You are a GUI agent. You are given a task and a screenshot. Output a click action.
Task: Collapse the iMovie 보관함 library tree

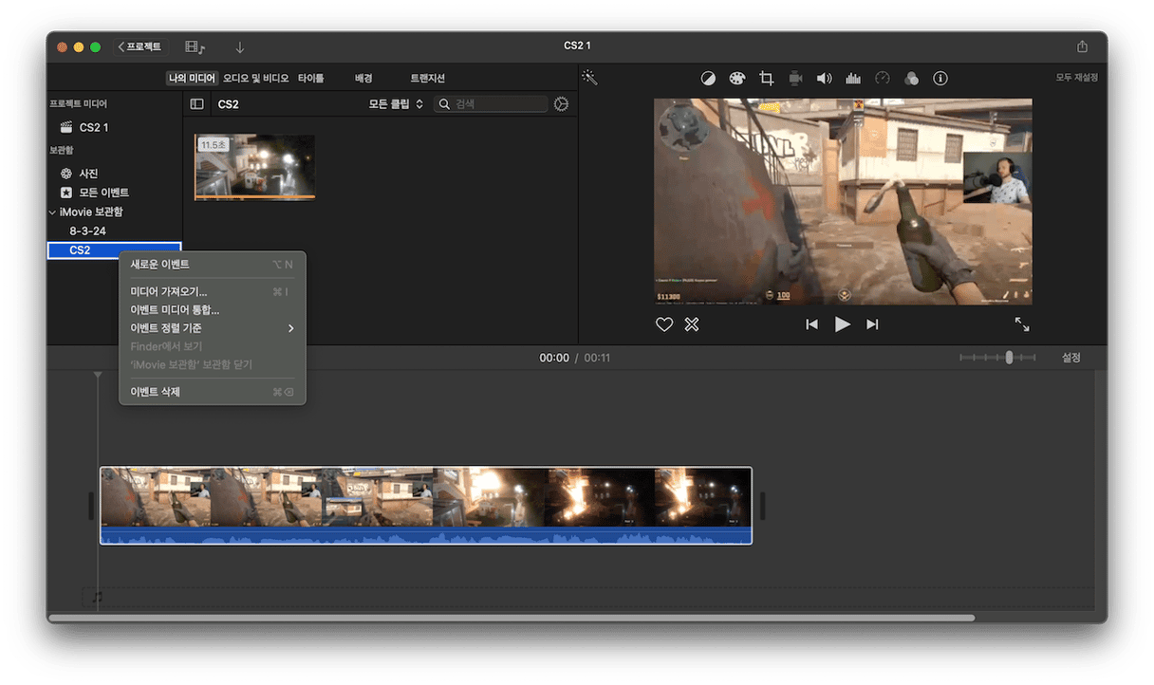pyautogui.click(x=52, y=212)
